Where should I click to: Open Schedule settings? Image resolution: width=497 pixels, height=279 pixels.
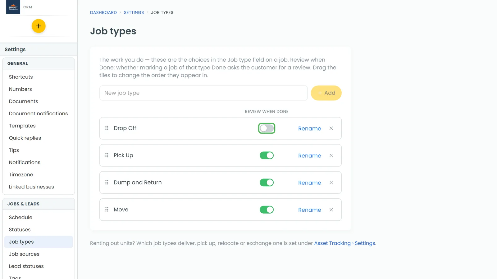coord(39,217)
